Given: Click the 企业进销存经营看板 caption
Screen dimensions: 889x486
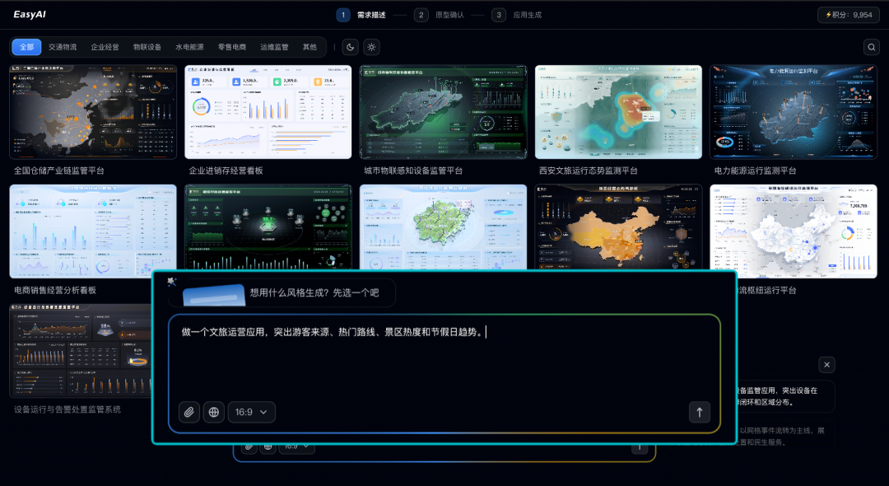Looking at the screenshot, I should [x=226, y=171].
